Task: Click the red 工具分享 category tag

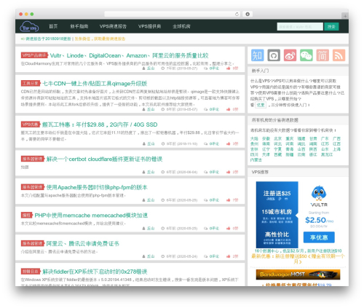Action: pos(31,84)
